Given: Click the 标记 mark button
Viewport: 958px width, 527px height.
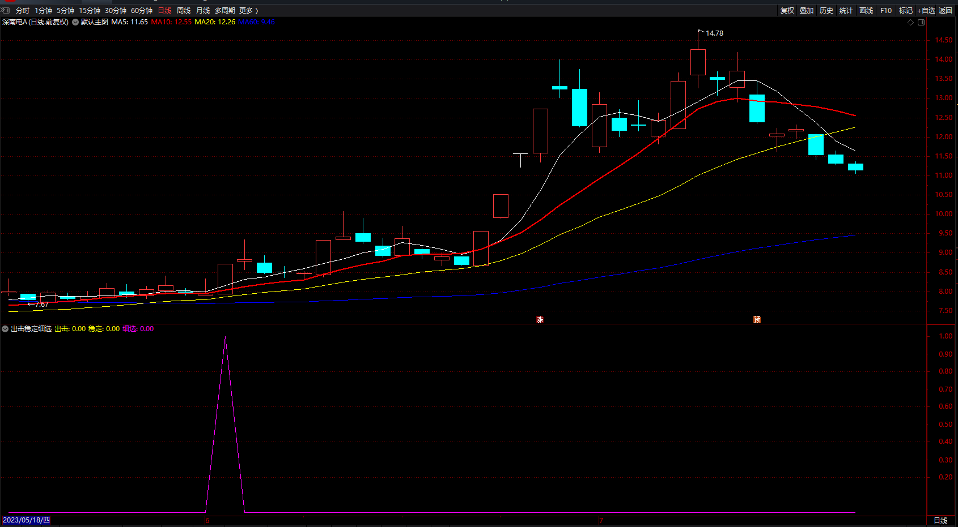Looking at the screenshot, I should coord(906,11).
